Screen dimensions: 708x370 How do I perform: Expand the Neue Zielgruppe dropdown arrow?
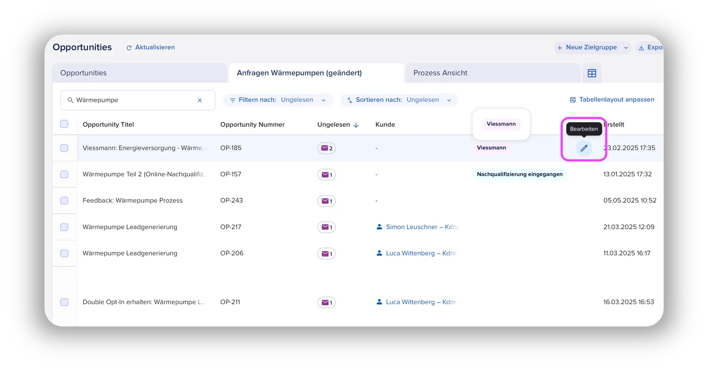point(626,48)
